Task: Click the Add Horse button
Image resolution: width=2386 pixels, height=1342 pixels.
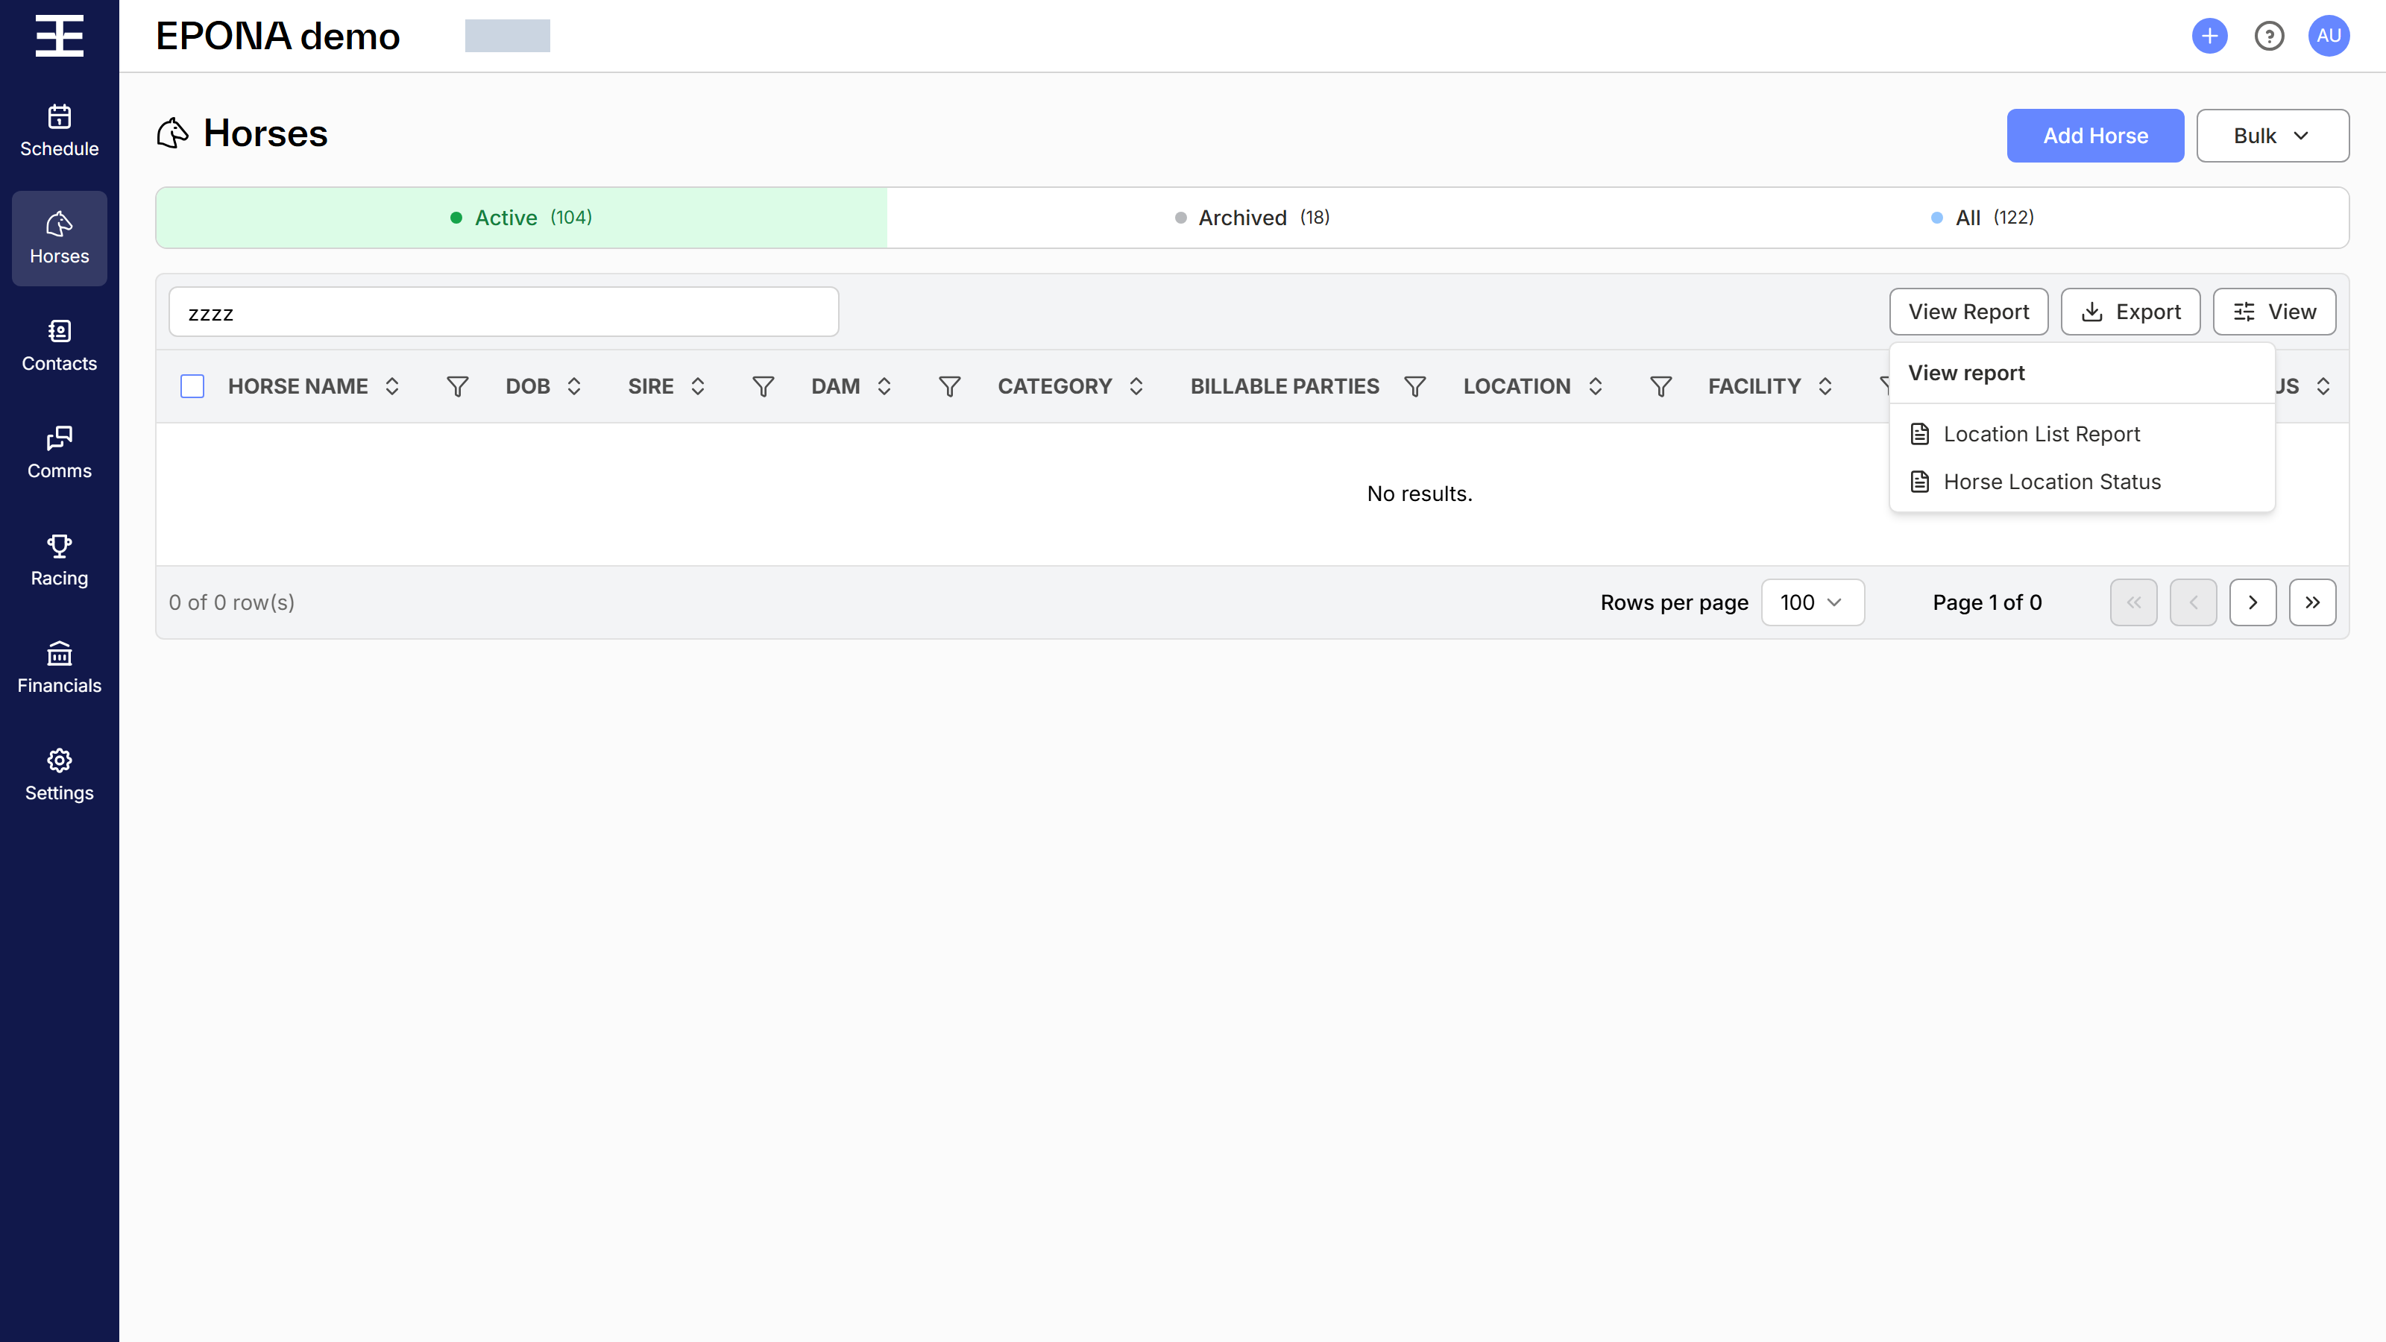Action: (2095, 136)
